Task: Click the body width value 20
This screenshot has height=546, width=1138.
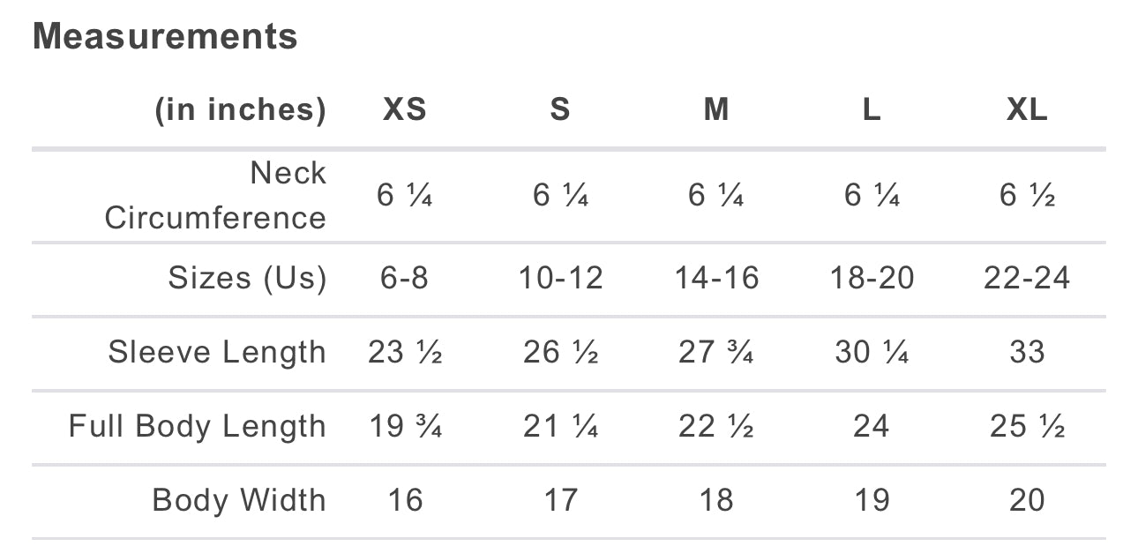Action: tap(1027, 500)
